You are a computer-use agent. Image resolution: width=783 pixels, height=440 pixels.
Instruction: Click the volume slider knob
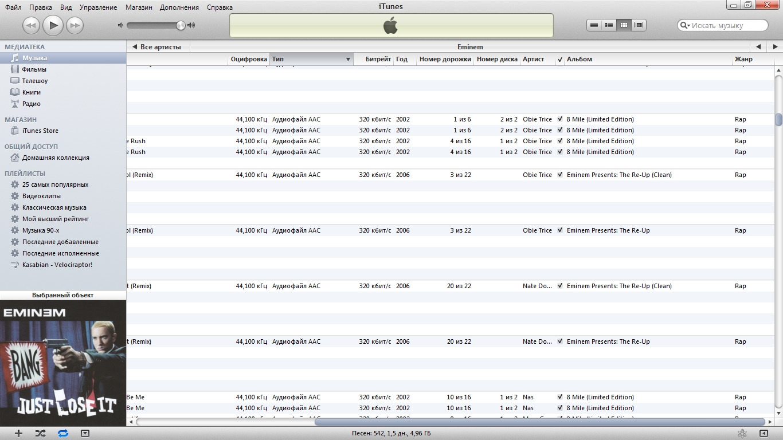tap(181, 25)
